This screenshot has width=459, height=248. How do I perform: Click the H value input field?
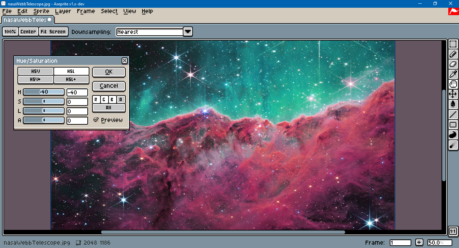[77, 92]
